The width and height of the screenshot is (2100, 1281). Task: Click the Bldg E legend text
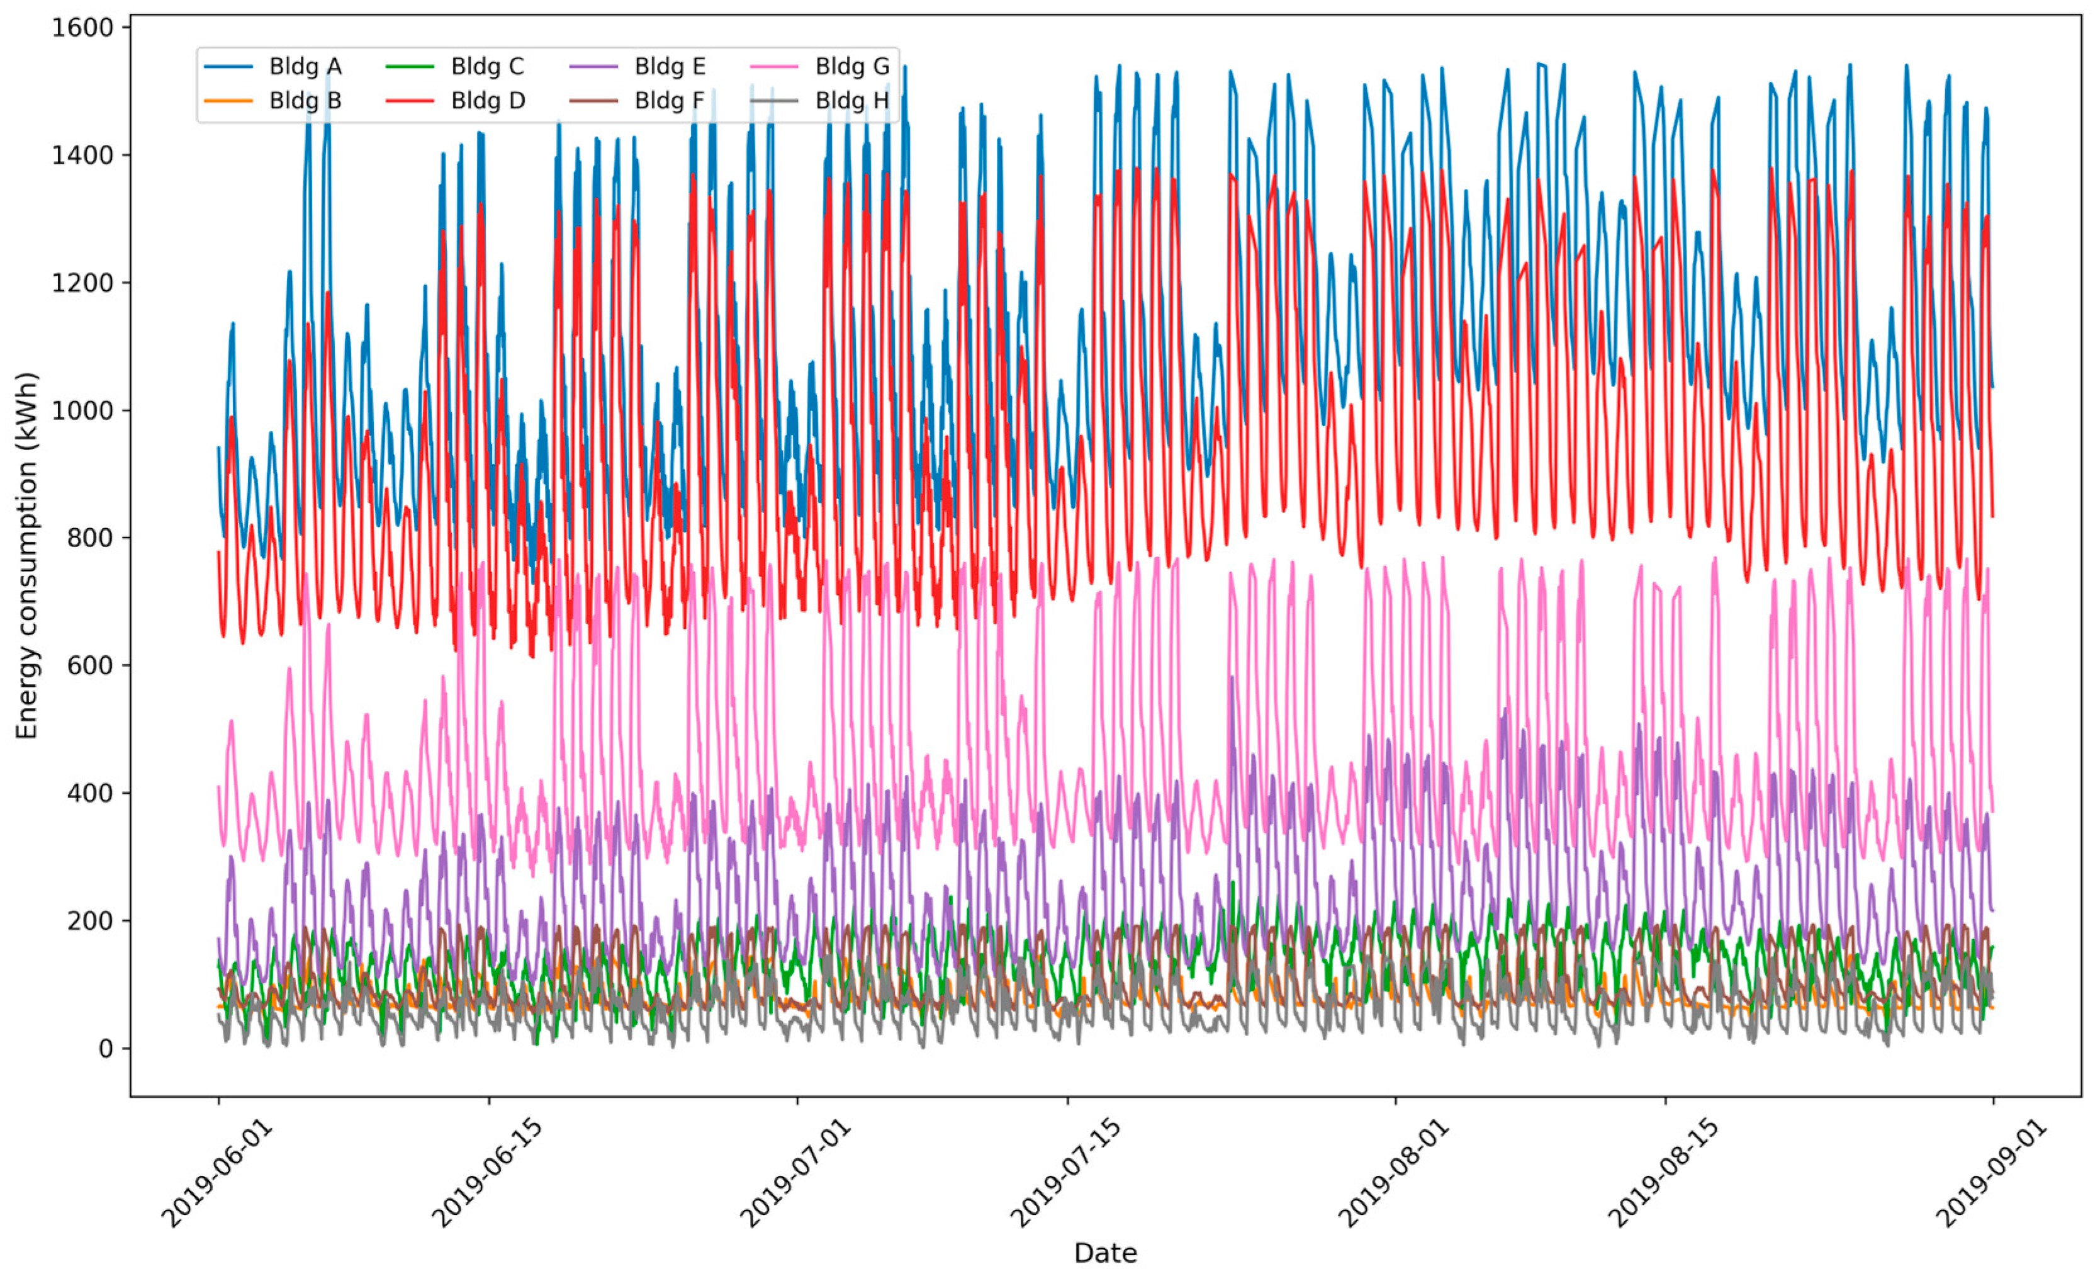tap(670, 67)
